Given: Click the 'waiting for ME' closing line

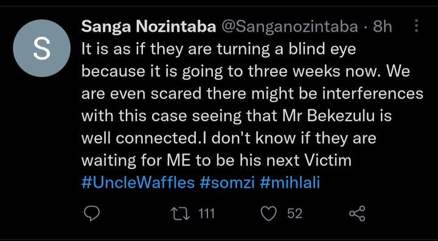Looking at the screenshot, I should (216, 161).
